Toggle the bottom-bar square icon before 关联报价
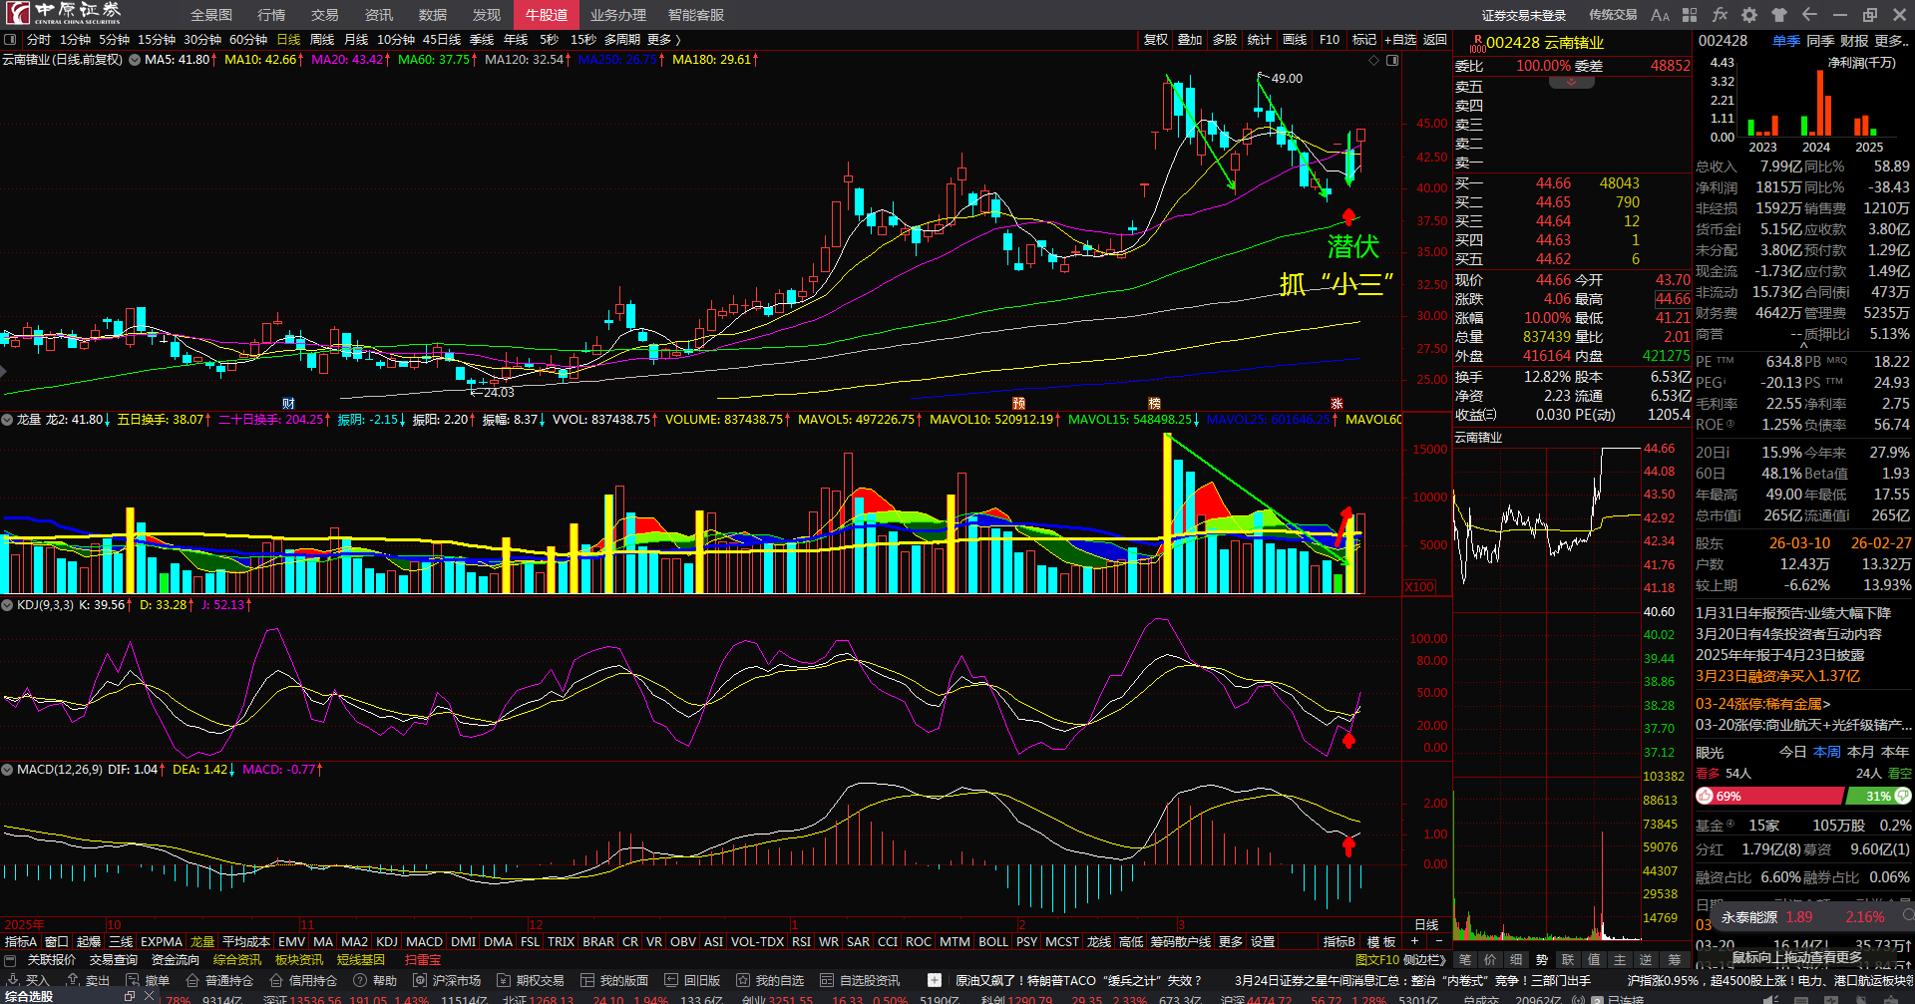Screen dimensions: 1915x1004 pyautogui.click(x=10, y=960)
